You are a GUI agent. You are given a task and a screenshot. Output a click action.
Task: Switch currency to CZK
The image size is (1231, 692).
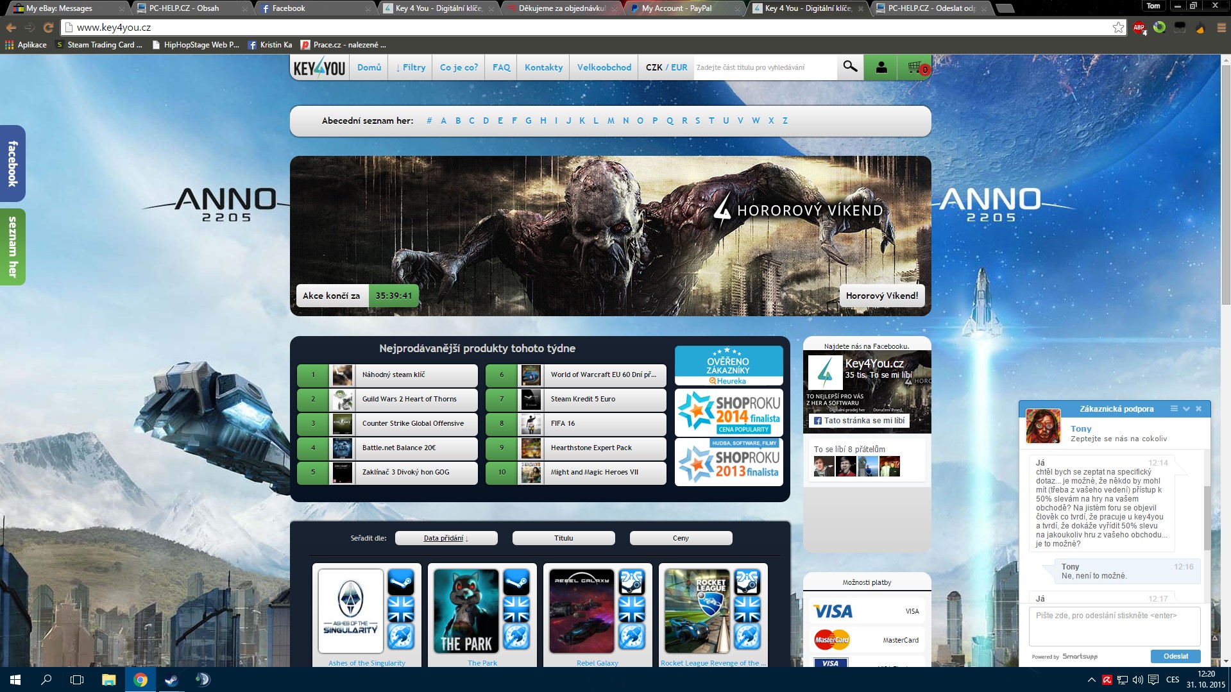click(654, 67)
